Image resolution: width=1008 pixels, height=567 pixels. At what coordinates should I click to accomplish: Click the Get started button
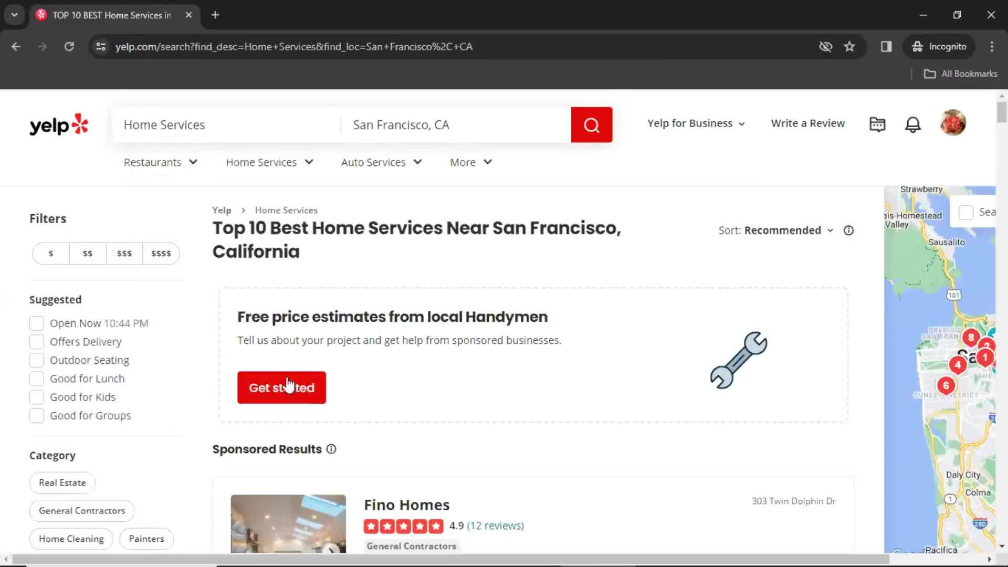pos(281,387)
